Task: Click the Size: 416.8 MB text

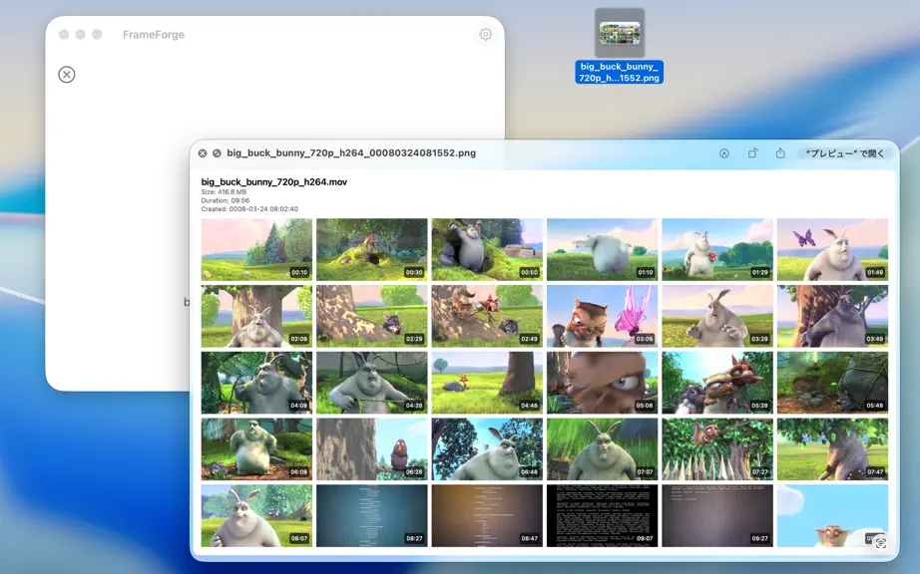Action: pyautogui.click(x=224, y=191)
